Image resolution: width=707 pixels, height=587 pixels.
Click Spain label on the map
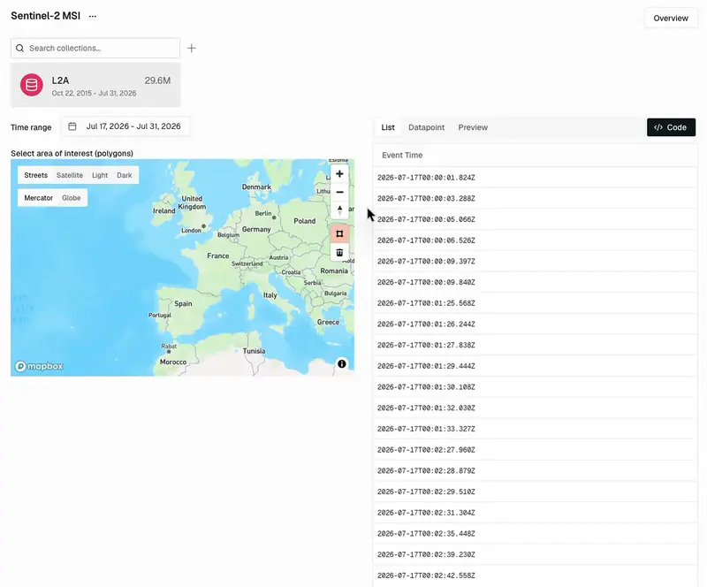click(x=183, y=303)
